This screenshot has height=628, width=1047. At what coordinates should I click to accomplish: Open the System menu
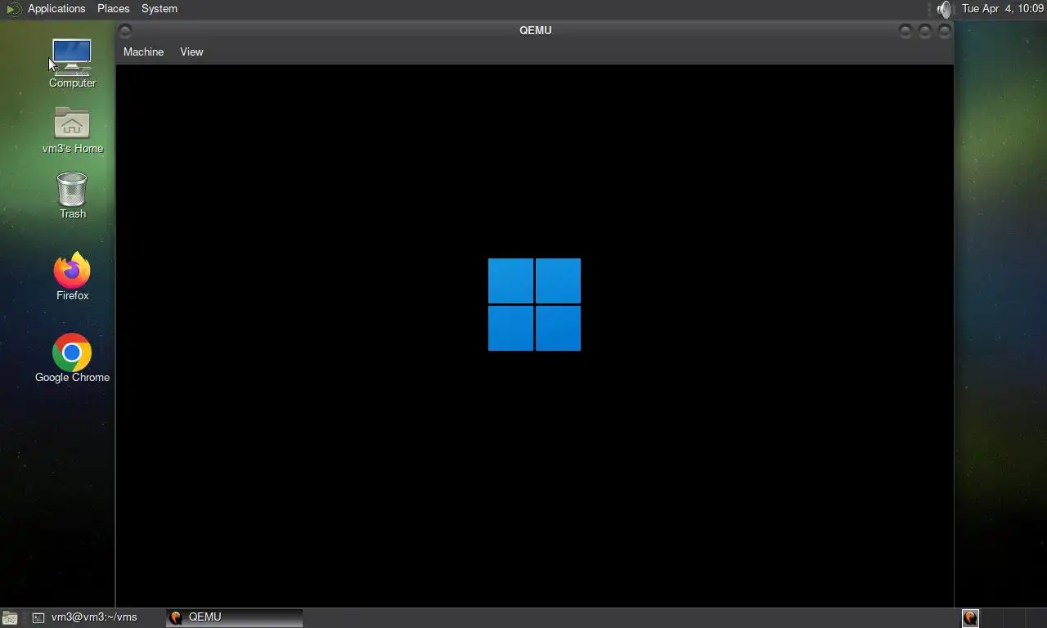point(159,8)
